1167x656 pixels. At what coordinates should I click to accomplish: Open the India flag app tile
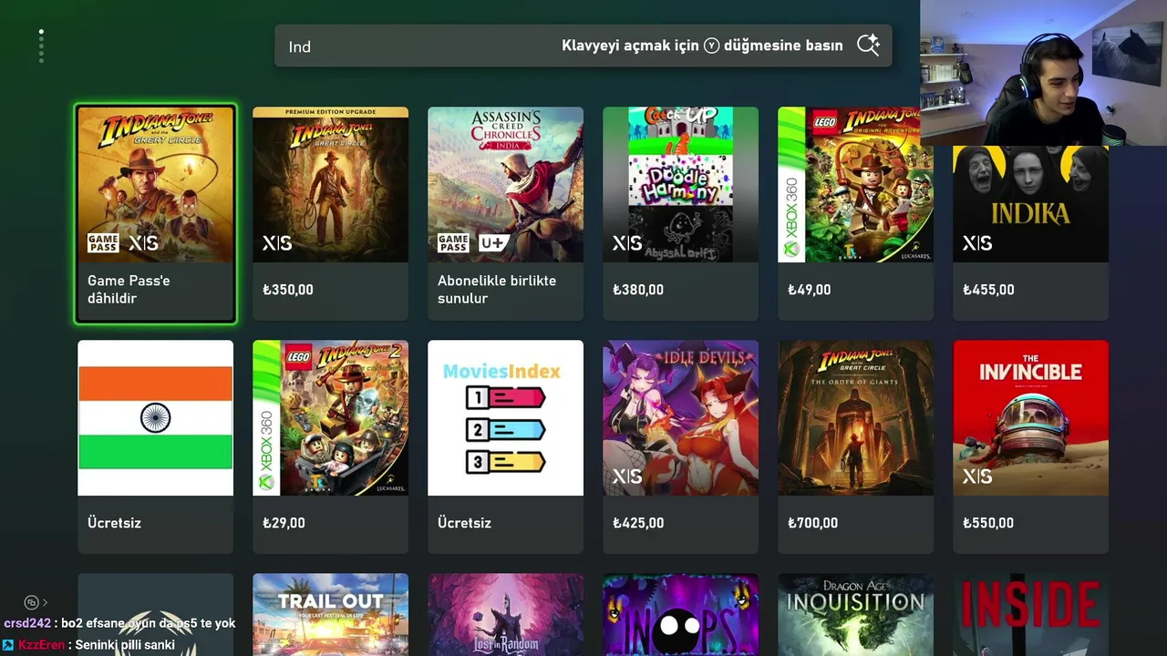tap(156, 447)
